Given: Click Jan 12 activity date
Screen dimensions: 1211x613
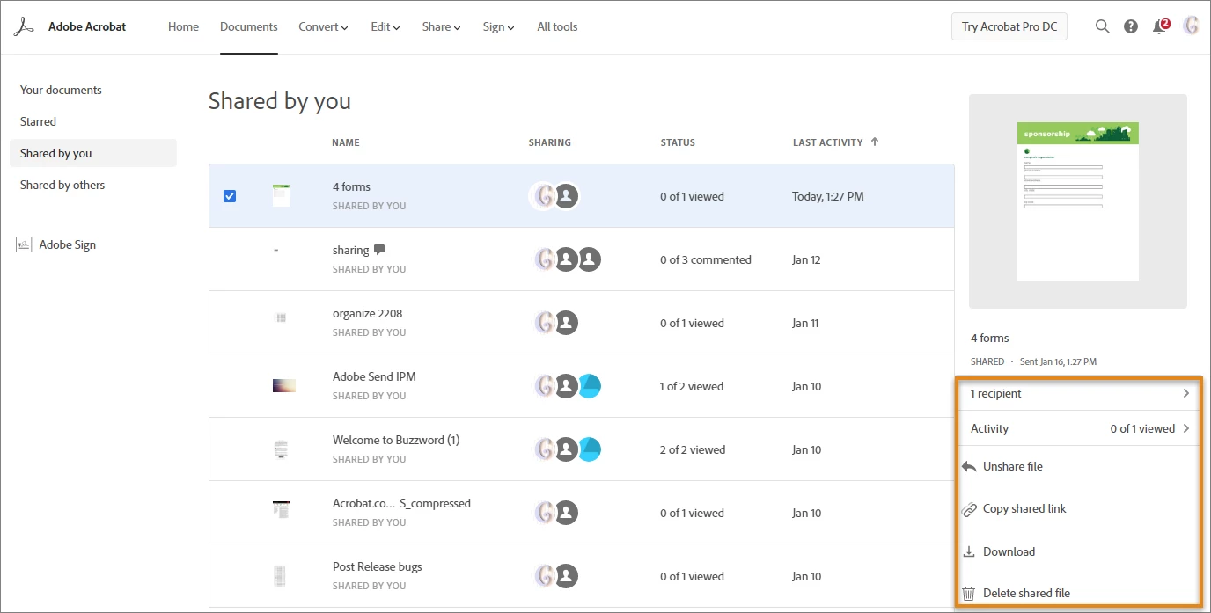Looking at the screenshot, I should tap(806, 259).
